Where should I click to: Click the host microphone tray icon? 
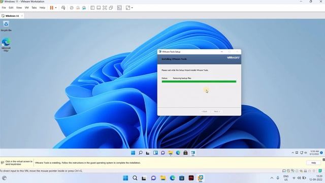(x=278, y=178)
